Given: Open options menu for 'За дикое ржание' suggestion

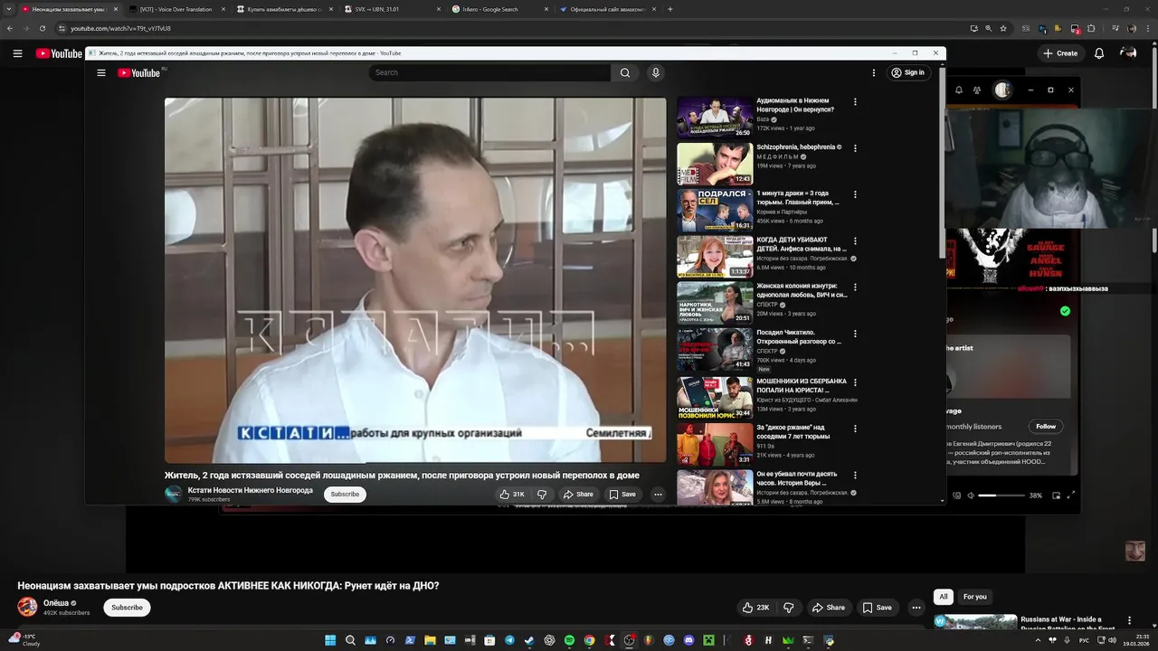Looking at the screenshot, I should pyautogui.click(x=855, y=427).
